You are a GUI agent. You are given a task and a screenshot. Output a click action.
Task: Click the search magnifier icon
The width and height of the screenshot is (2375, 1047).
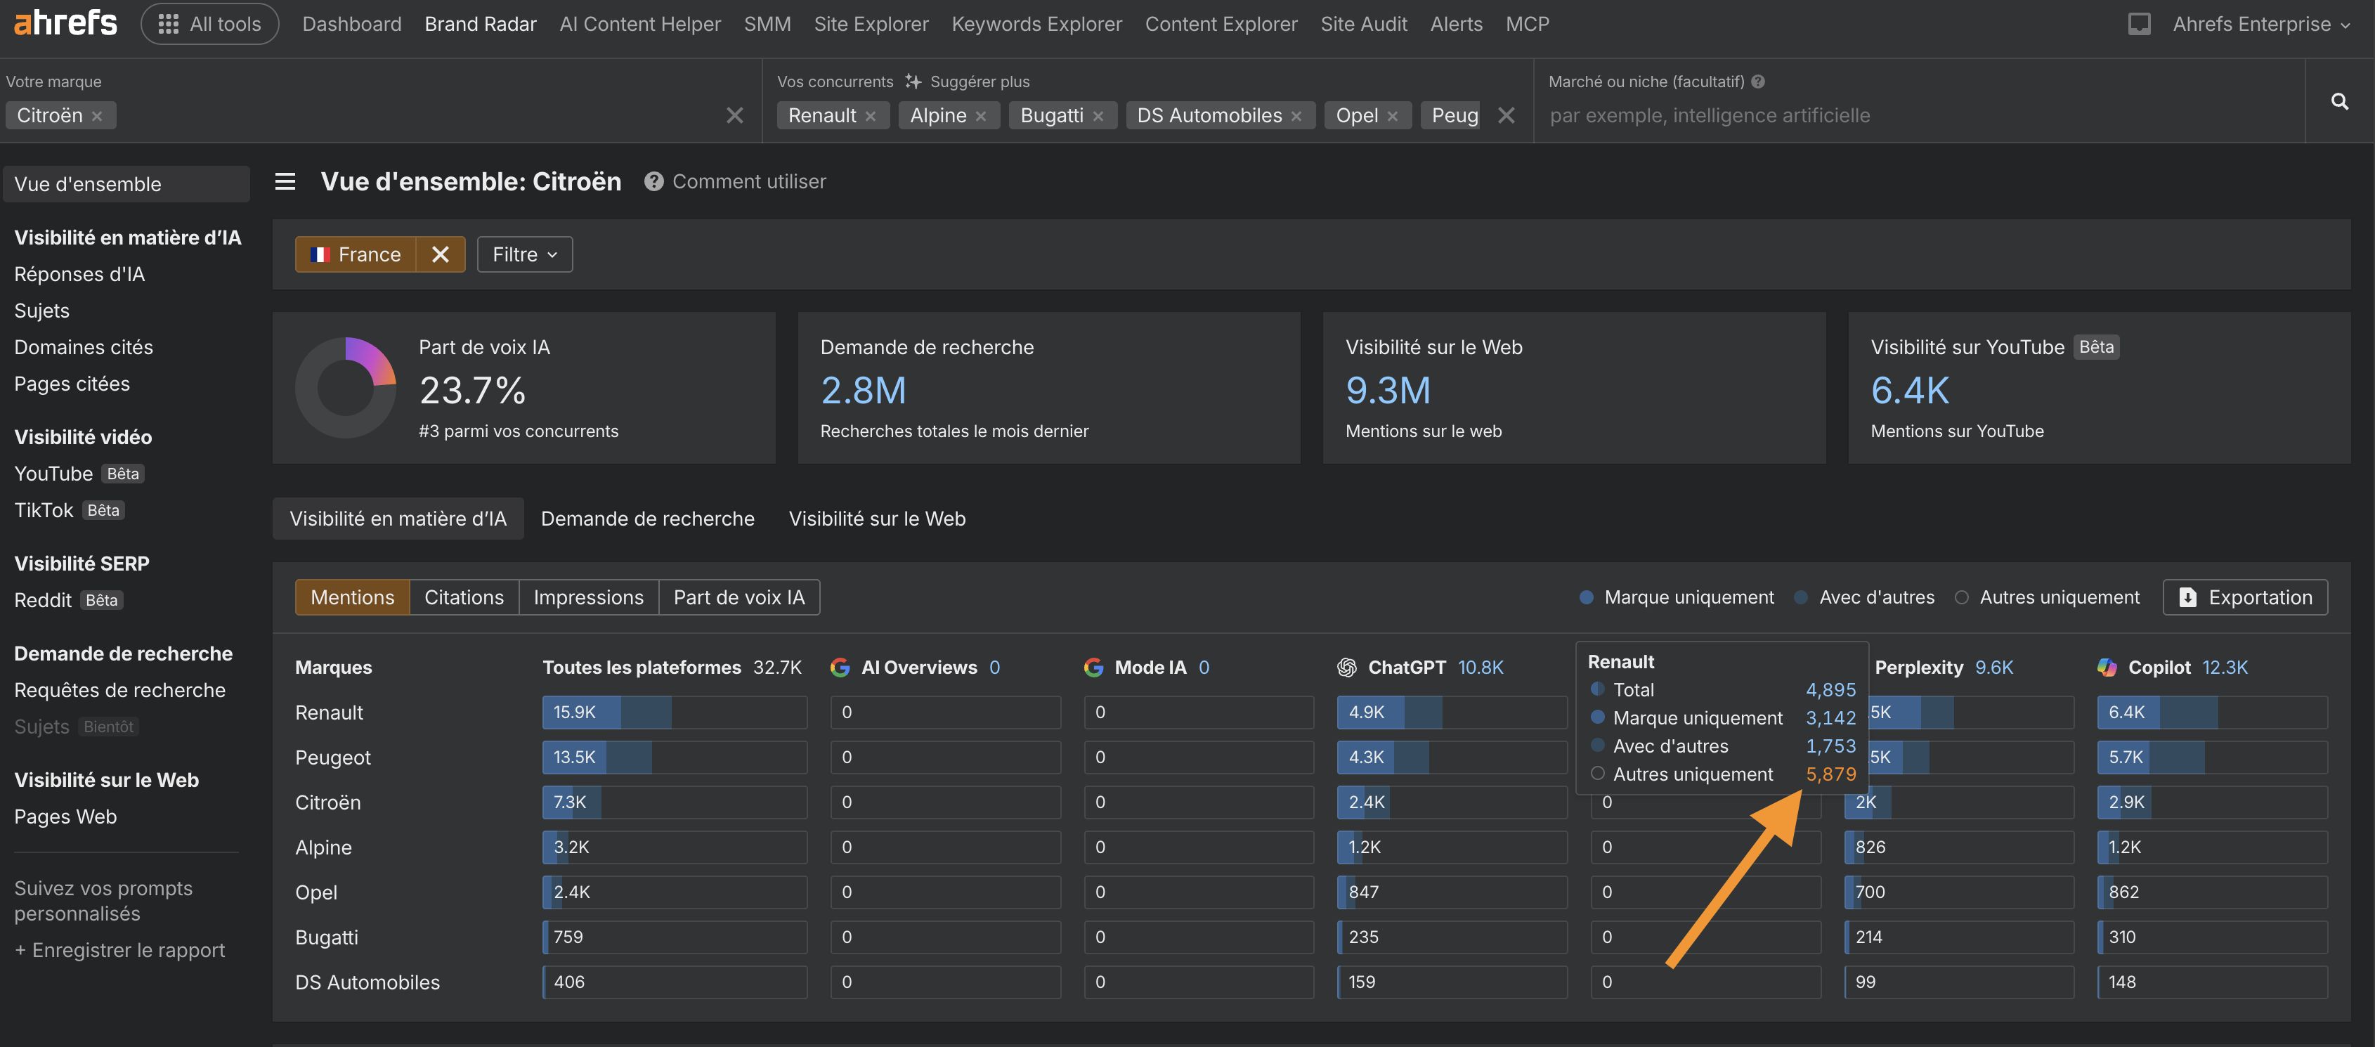point(2339,101)
